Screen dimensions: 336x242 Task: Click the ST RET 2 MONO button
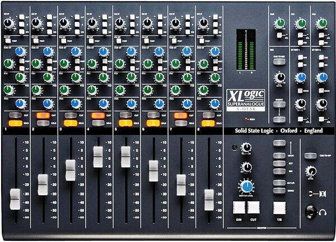pyautogui.click(x=321, y=91)
